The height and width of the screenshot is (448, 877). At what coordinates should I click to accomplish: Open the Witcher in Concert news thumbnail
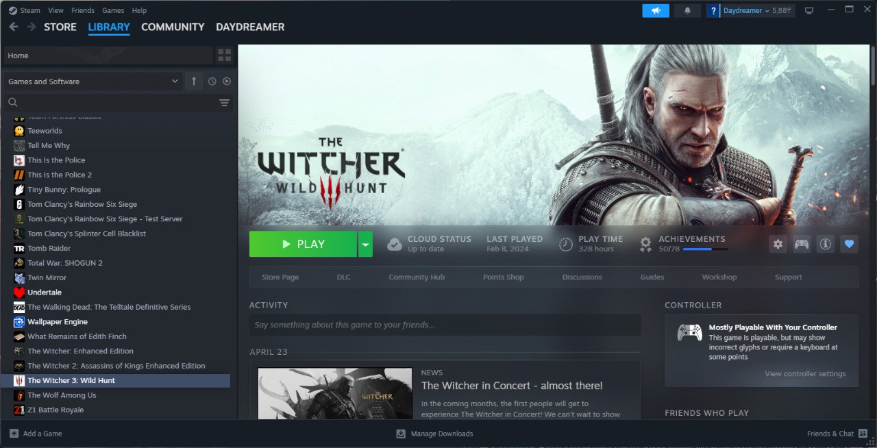(335, 394)
